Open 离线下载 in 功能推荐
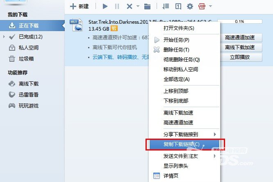Screen dimensions: 273x182 click(x=24, y=84)
